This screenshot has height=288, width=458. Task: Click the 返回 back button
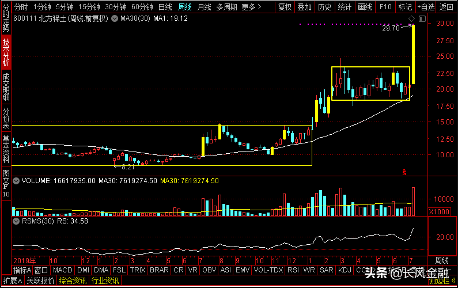446,7
